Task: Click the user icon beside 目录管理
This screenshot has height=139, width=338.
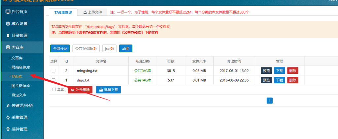Action: [x=8, y=36]
